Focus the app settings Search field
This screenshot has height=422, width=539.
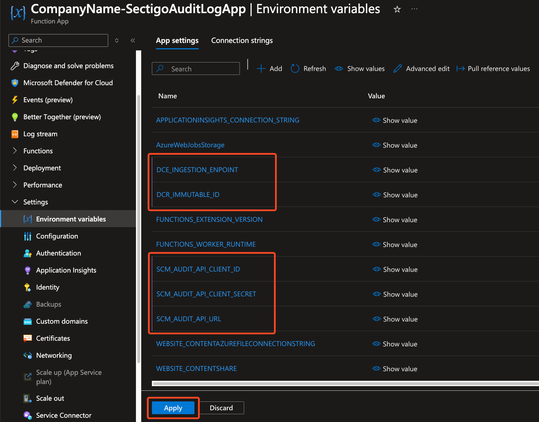pos(196,68)
